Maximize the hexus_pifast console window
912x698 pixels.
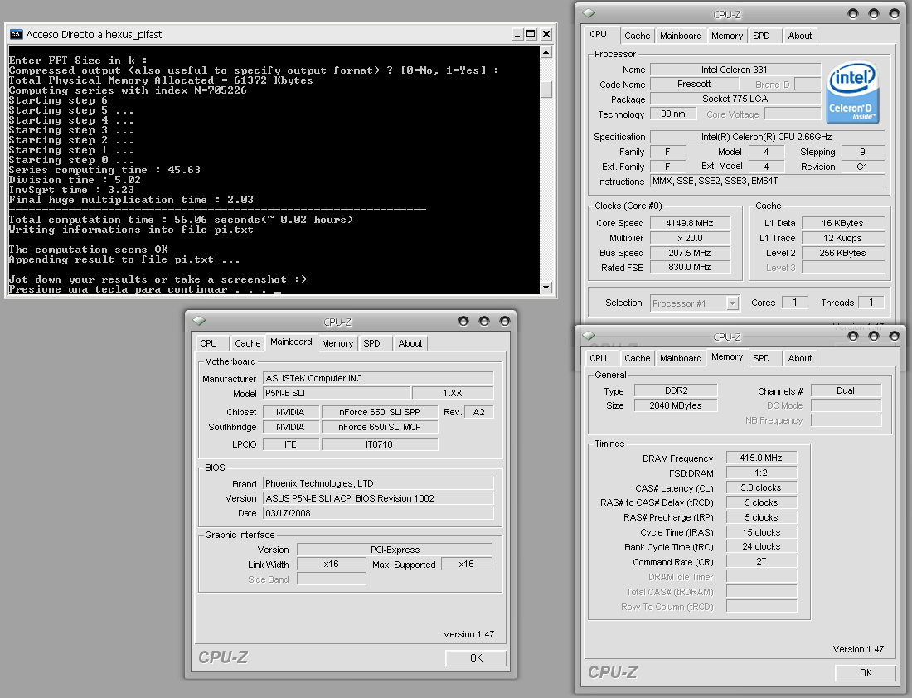pos(531,34)
